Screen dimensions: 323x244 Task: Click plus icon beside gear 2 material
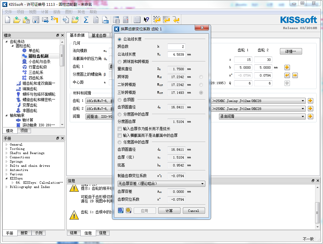pos(311,109)
